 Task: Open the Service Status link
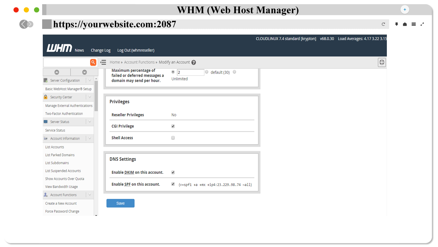click(55, 130)
